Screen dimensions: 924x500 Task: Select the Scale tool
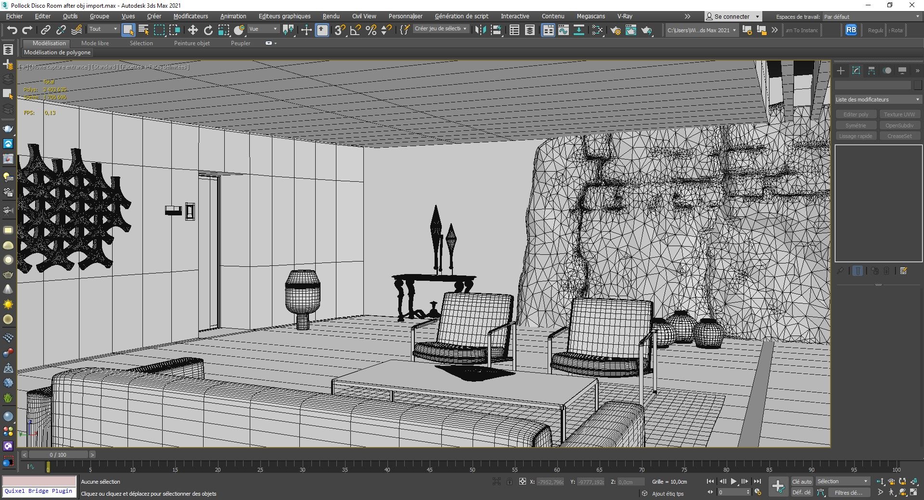(224, 30)
